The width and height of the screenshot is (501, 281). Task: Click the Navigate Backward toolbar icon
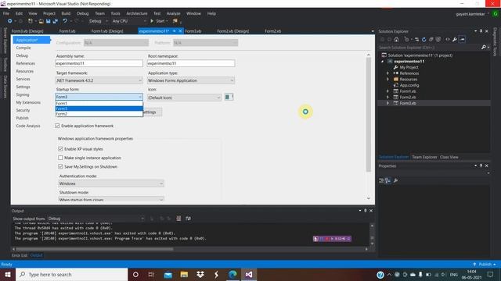pos(9,21)
